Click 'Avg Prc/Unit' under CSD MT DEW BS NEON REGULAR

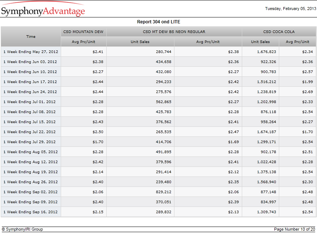208,42
